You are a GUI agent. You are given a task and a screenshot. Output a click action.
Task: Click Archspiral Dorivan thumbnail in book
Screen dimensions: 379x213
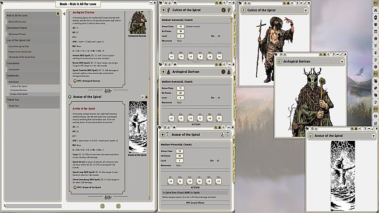pyautogui.click(x=138, y=23)
